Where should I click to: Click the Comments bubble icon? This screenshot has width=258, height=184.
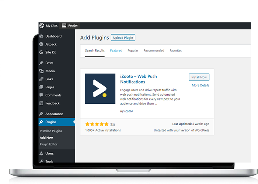click(41, 95)
